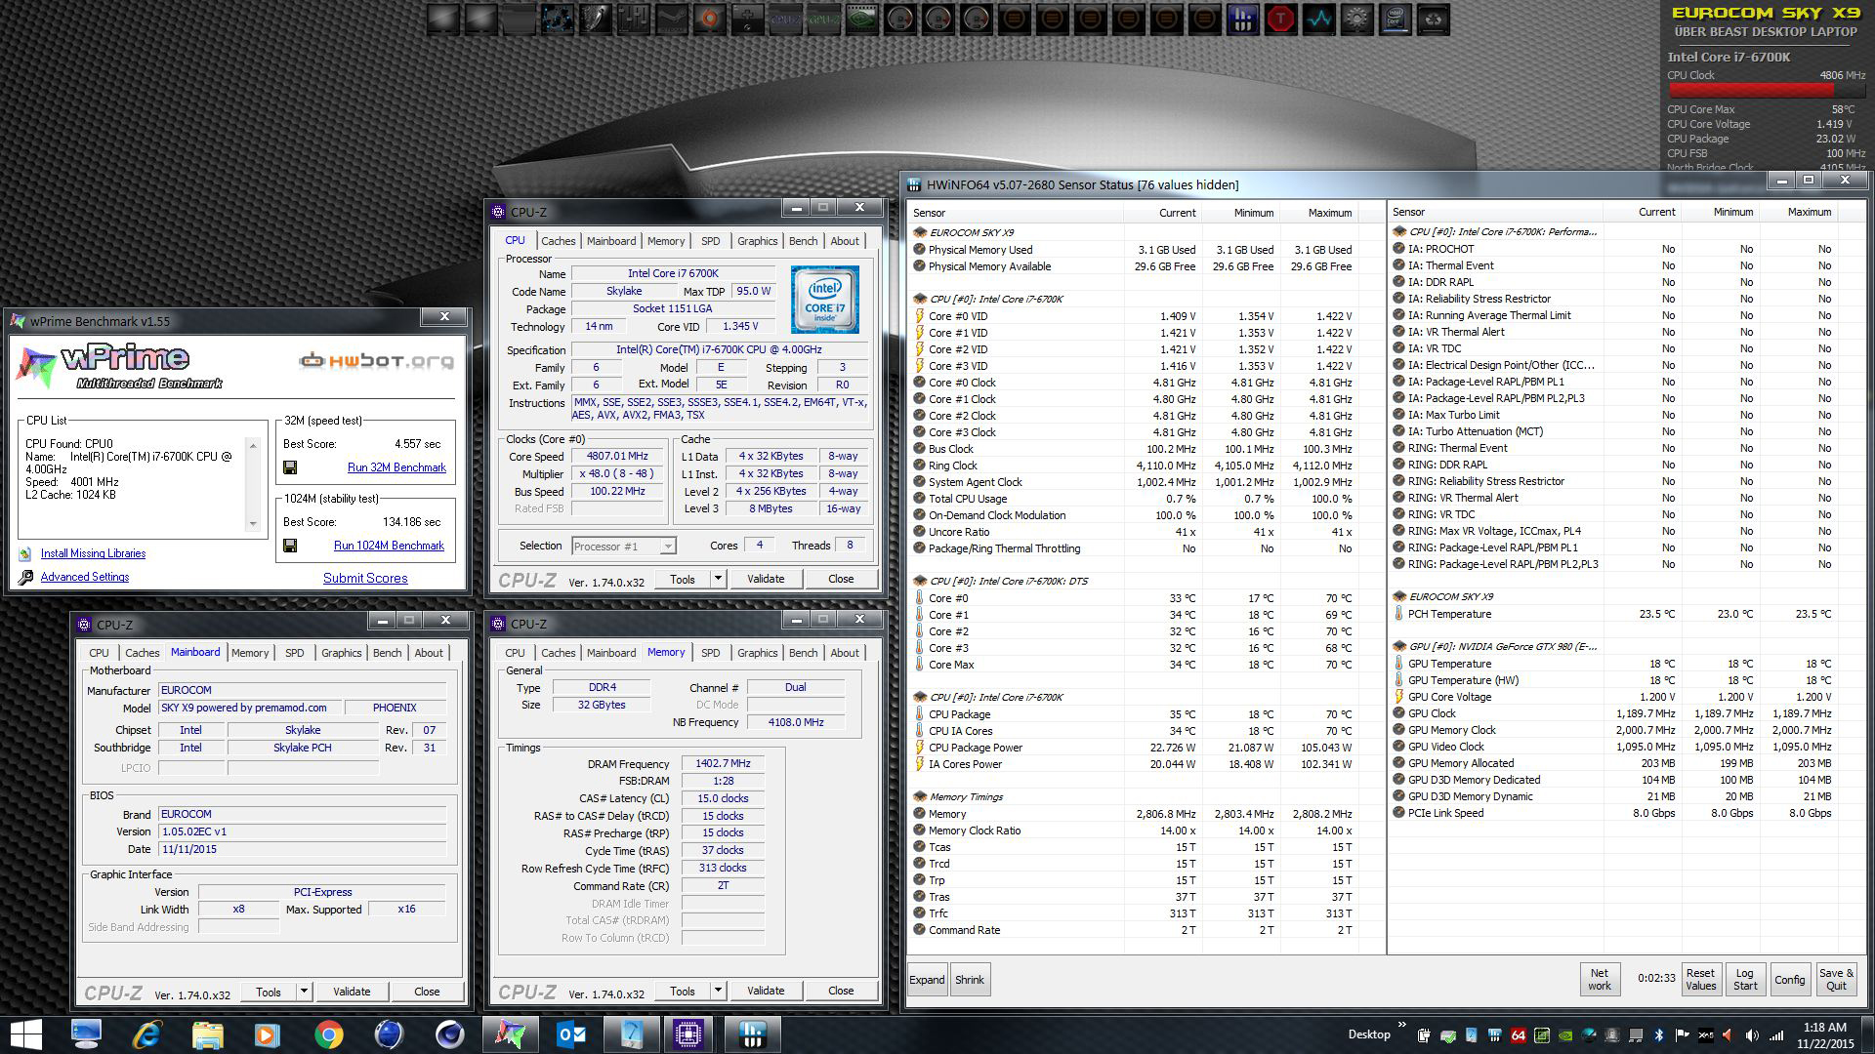The image size is (1875, 1054).
Task: Open the blue waveform monitor dock icon
Action: coord(1319,19)
